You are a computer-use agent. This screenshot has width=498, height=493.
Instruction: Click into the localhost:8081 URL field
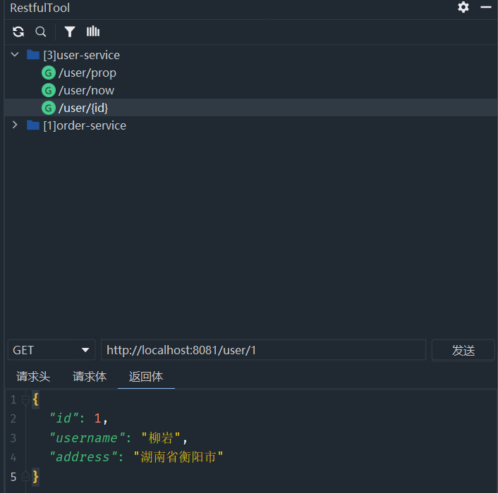point(263,350)
